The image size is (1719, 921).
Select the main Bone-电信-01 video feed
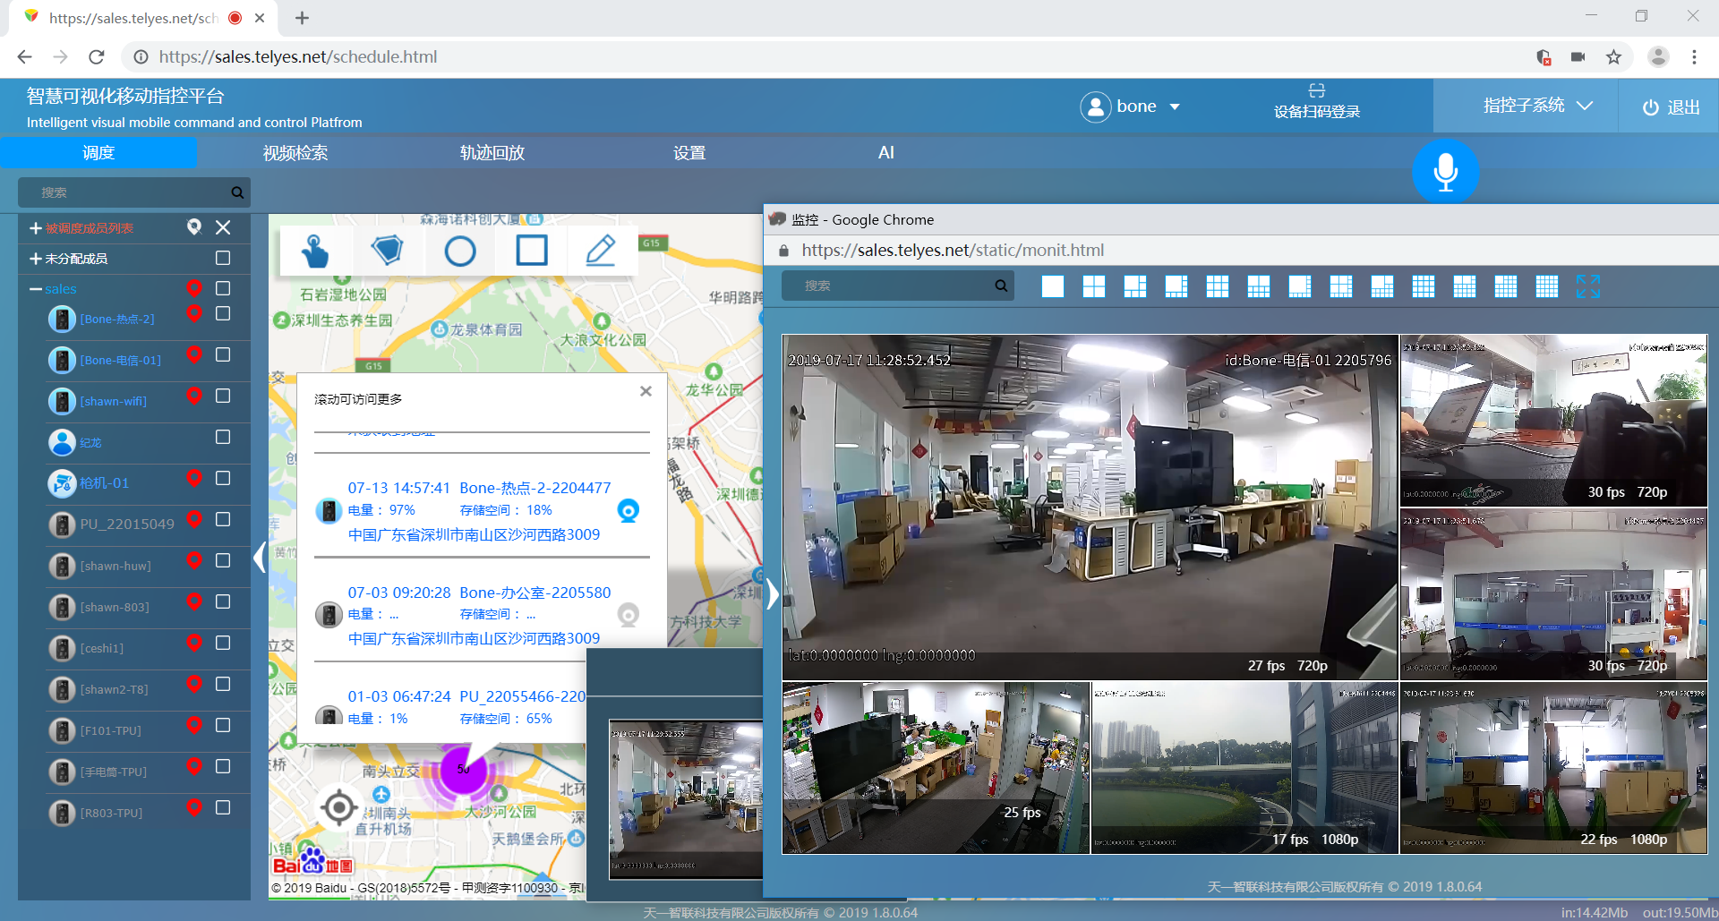coord(1090,507)
